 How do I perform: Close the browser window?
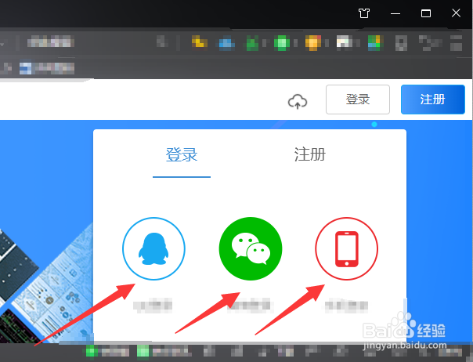[456, 13]
